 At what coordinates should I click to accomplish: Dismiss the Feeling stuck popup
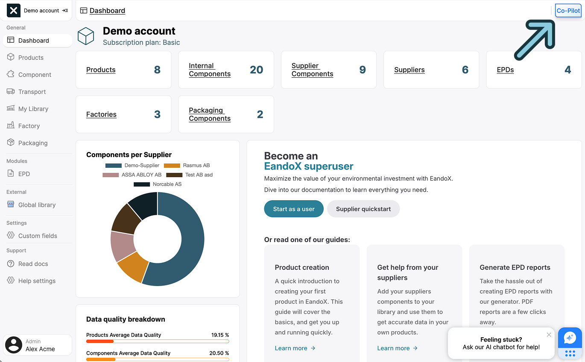pos(549,335)
